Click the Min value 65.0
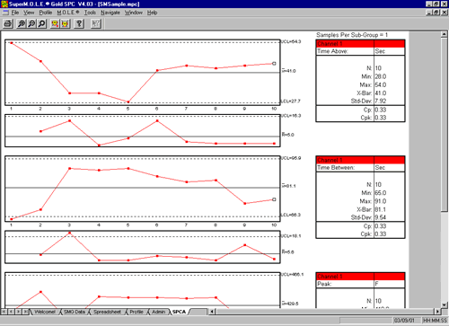449x326 pixels. pos(381,193)
